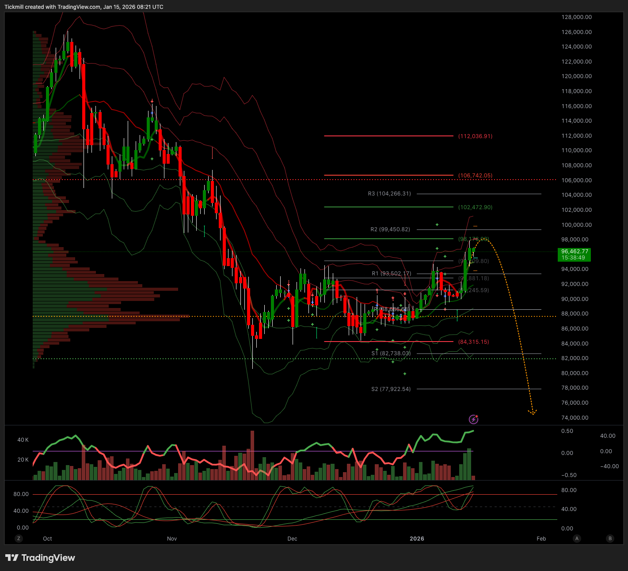Click the B button at bottom right

click(610, 538)
